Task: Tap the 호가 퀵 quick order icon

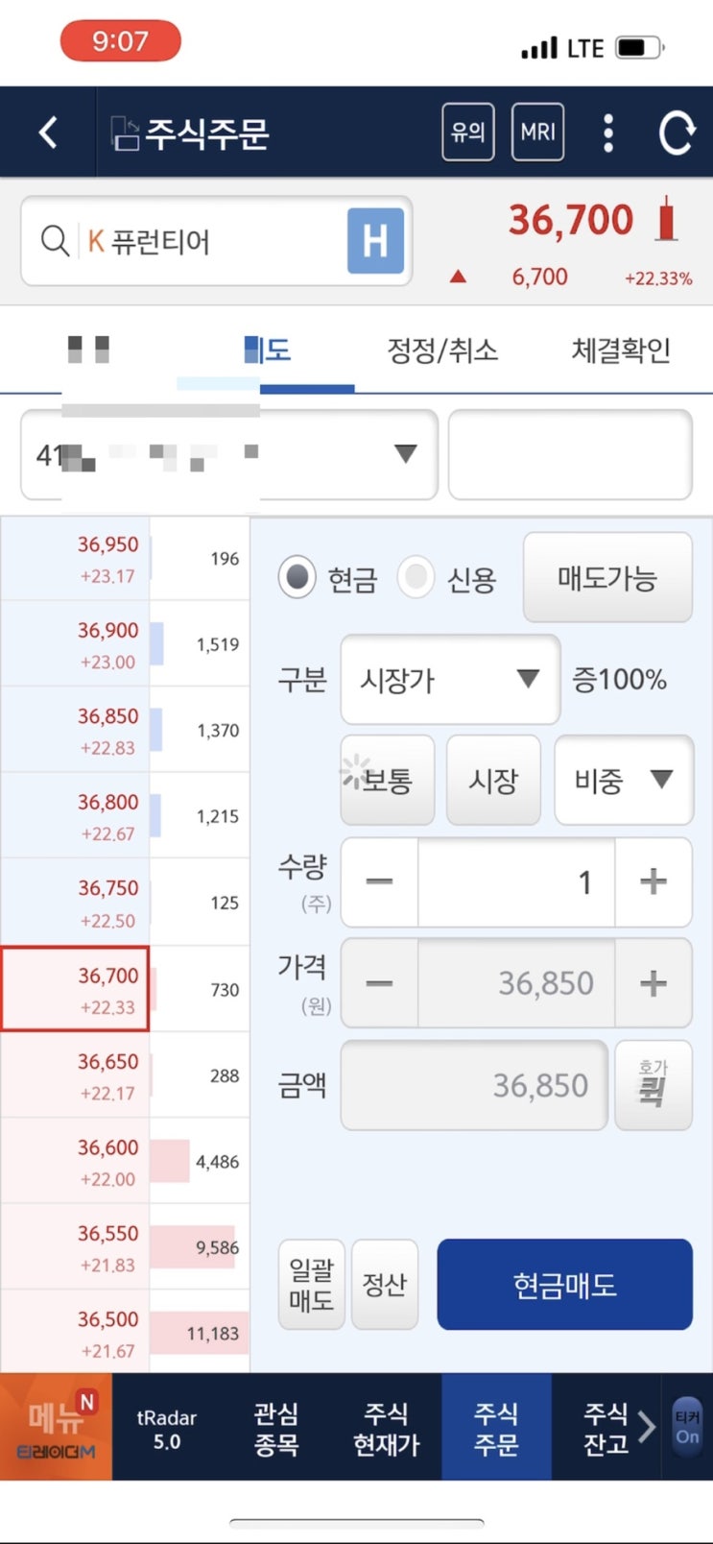Action: pyautogui.click(x=653, y=1085)
